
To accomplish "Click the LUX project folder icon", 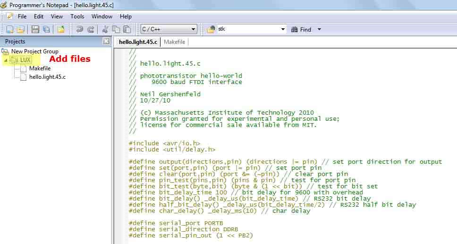I will 14,60.
